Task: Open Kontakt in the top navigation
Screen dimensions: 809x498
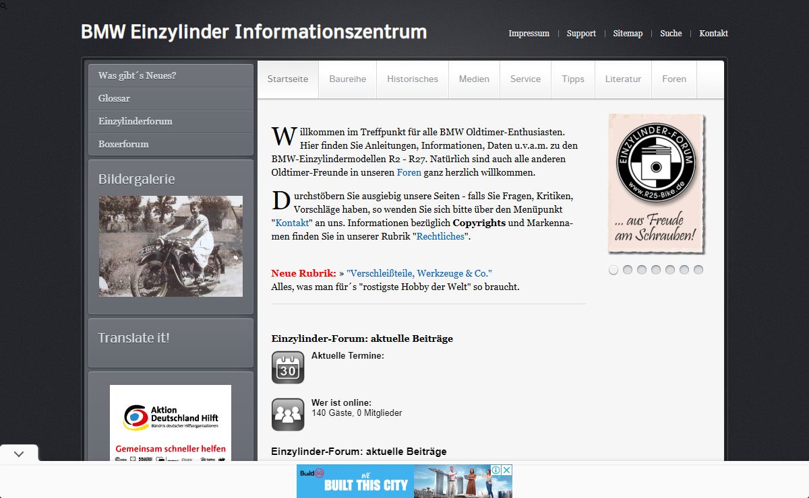Action: click(x=713, y=34)
